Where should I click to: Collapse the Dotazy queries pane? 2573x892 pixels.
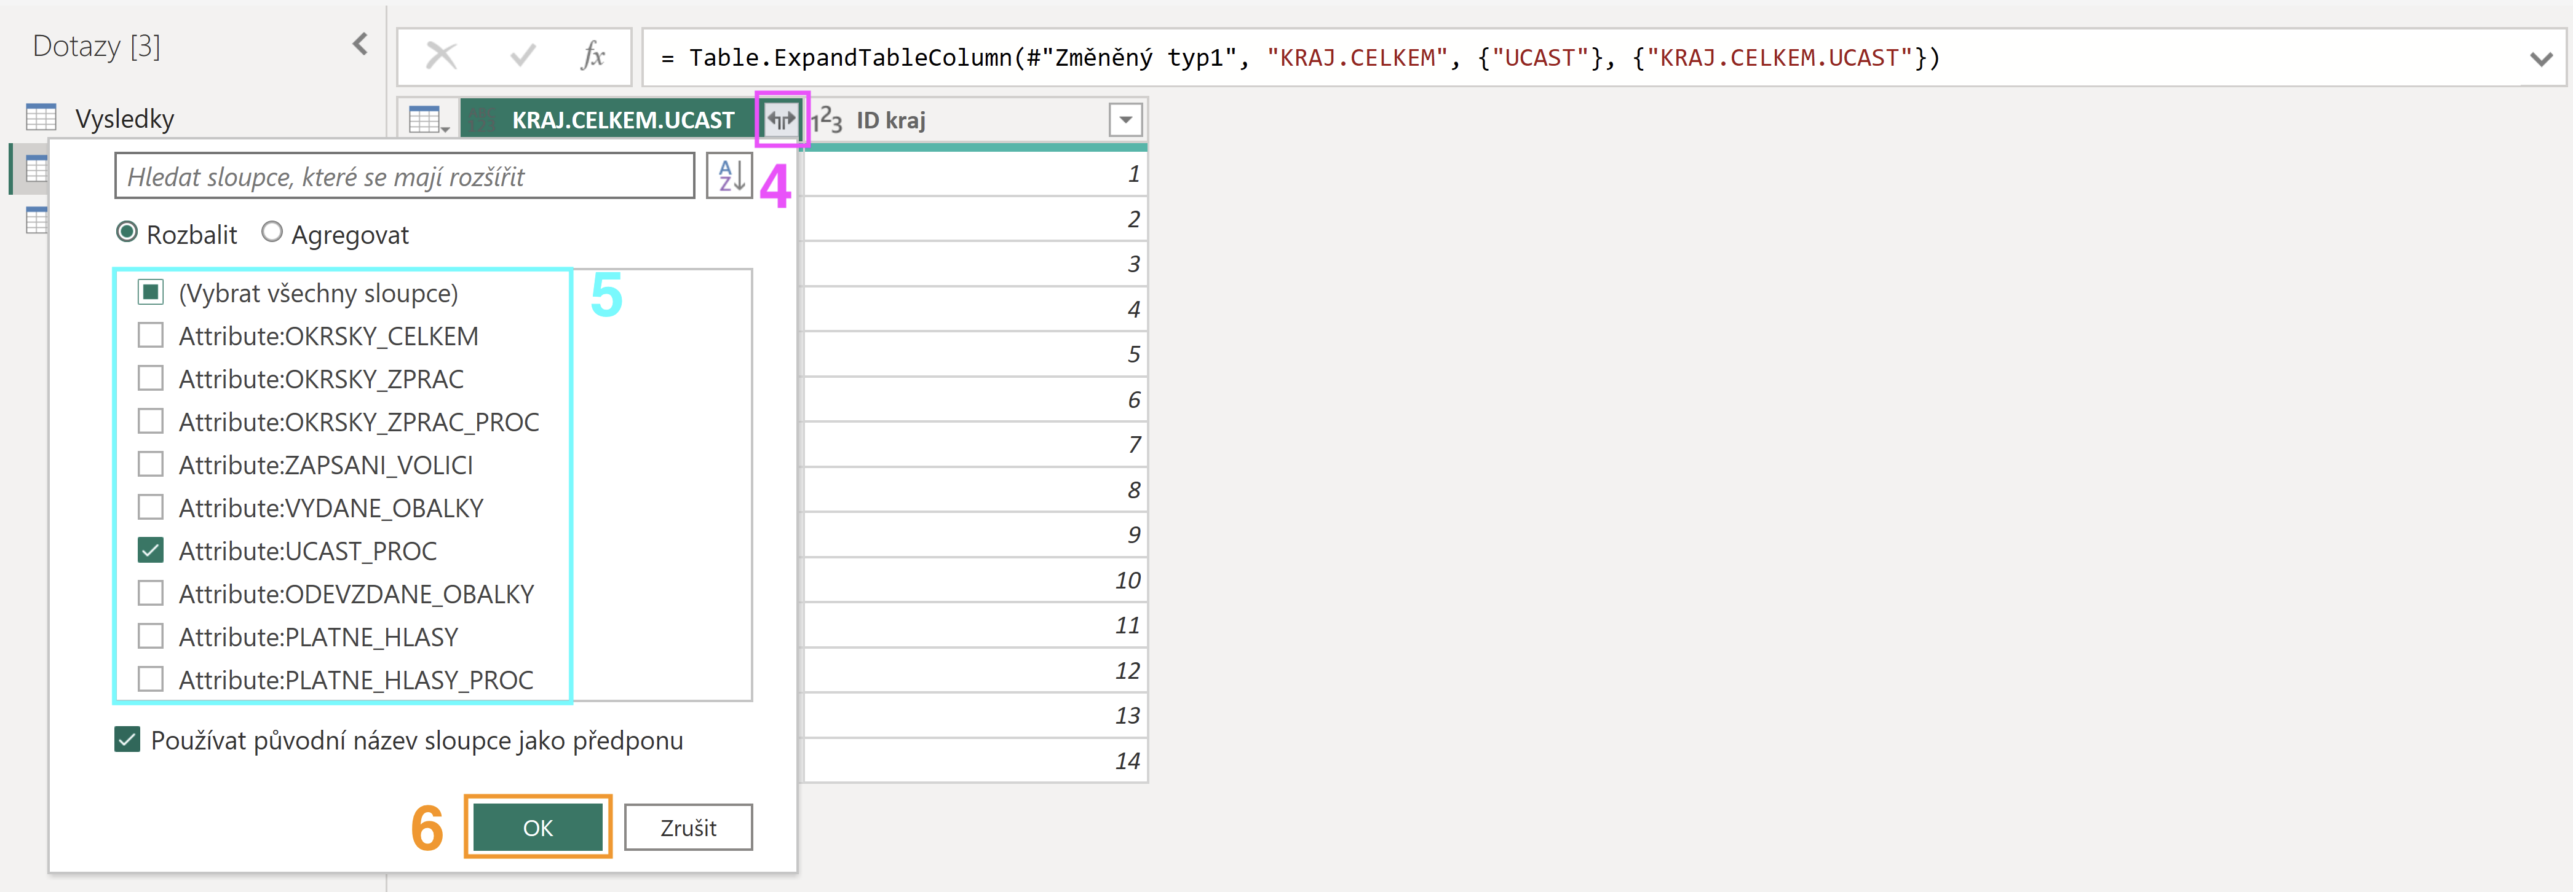360,44
